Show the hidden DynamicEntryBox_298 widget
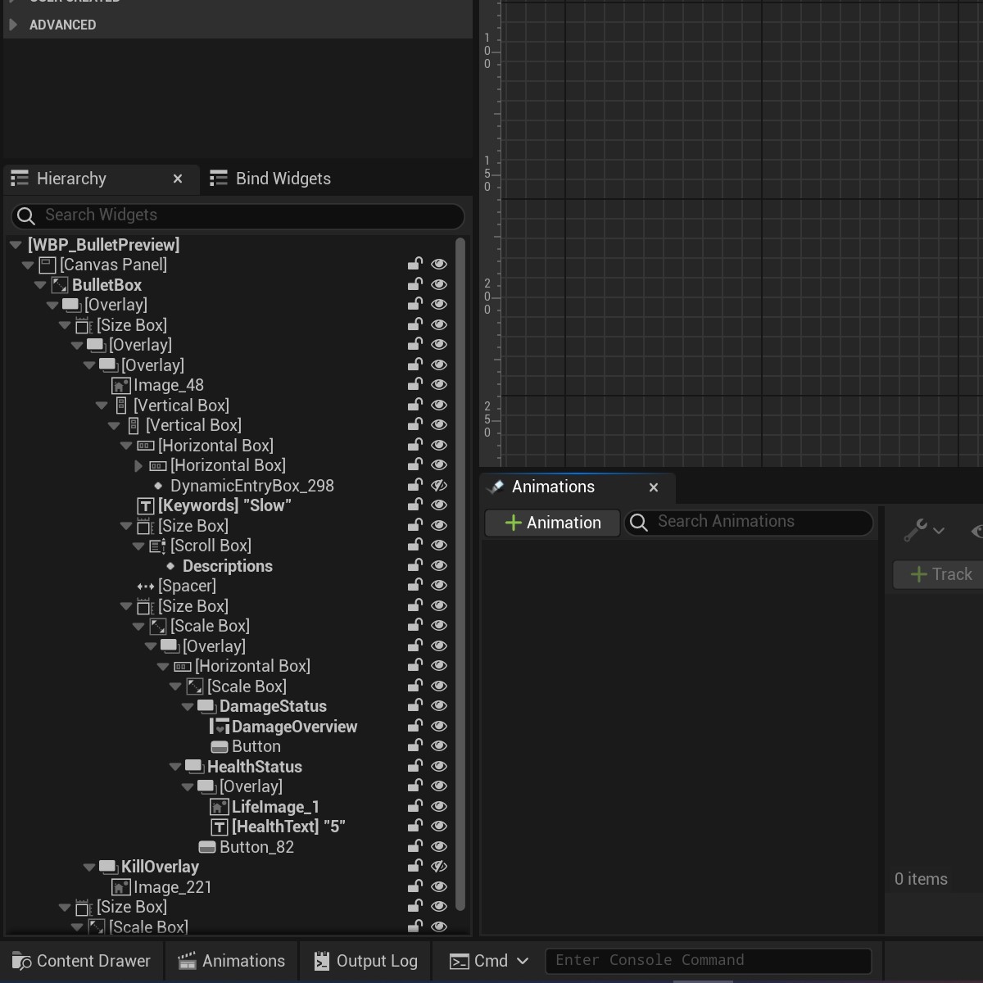983x983 pixels. tap(439, 485)
